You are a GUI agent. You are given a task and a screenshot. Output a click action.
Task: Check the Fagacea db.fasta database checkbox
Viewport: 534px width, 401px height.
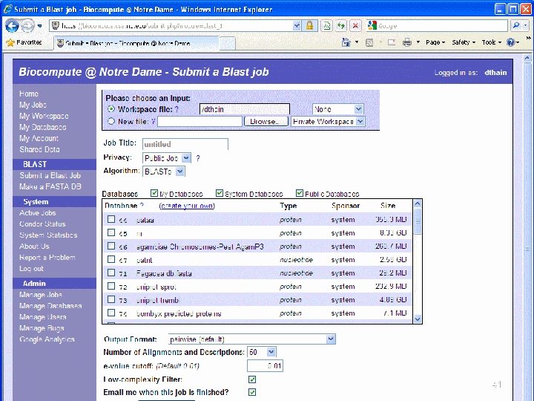pyautogui.click(x=111, y=273)
